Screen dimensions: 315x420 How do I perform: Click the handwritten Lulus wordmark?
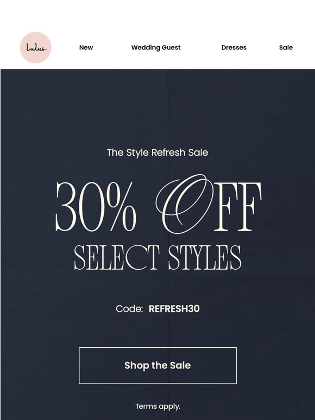pos(36,48)
